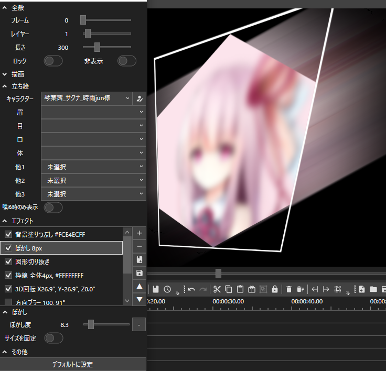
Task: Collapse the 立ち絵 section
Action: point(4,86)
